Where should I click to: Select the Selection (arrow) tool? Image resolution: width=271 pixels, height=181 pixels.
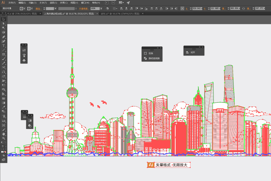pyautogui.click(x=3, y=19)
